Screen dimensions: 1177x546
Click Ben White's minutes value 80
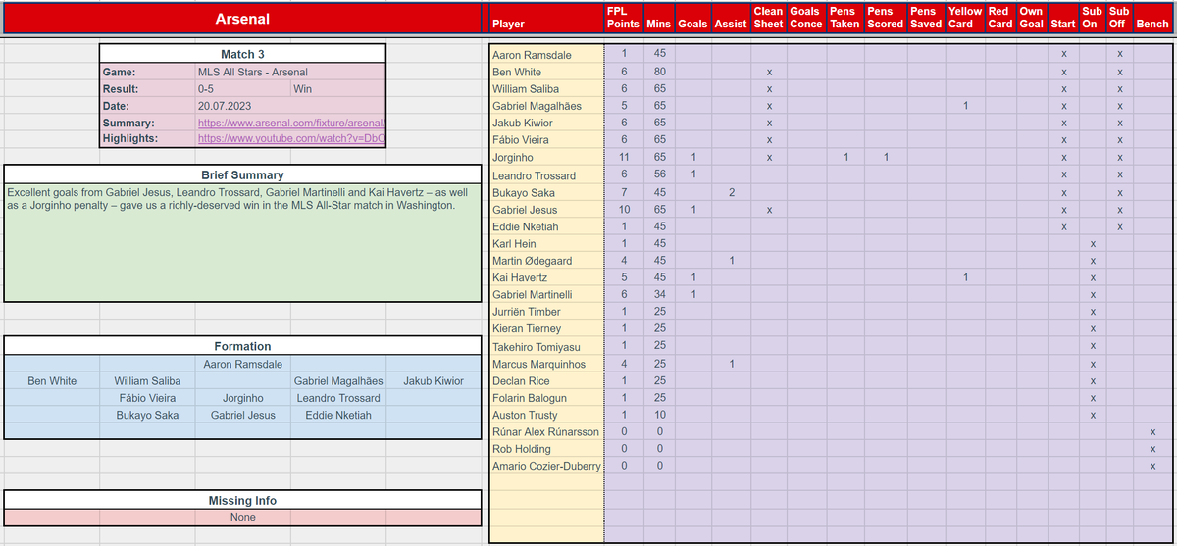(659, 72)
